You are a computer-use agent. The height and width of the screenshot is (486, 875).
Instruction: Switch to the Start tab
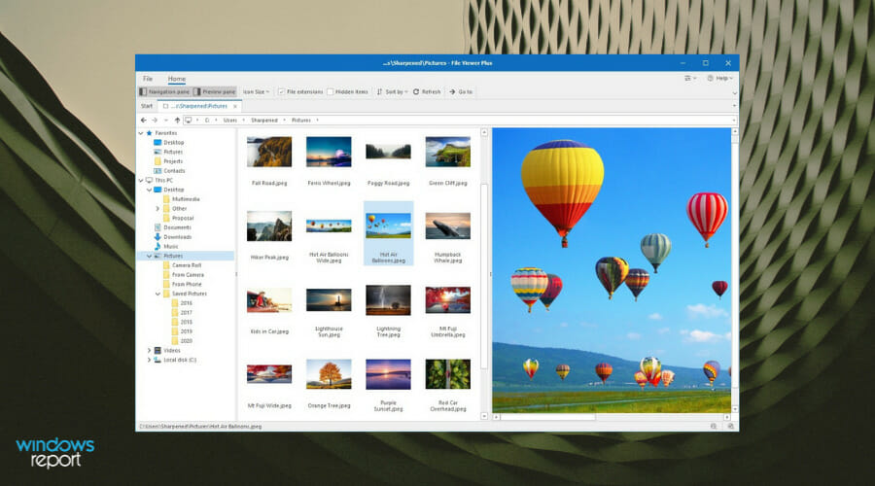[147, 106]
